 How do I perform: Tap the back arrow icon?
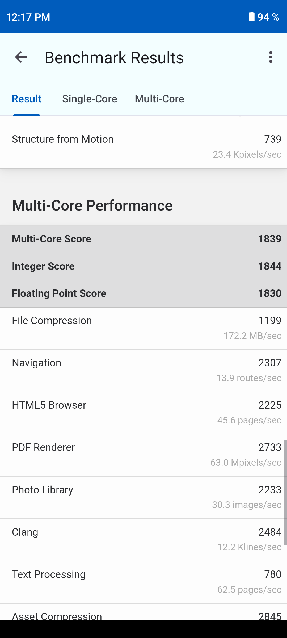tap(21, 57)
